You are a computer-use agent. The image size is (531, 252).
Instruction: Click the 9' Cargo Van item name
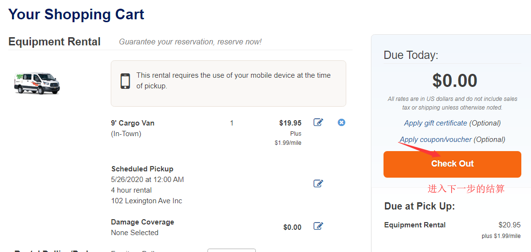pyautogui.click(x=133, y=123)
